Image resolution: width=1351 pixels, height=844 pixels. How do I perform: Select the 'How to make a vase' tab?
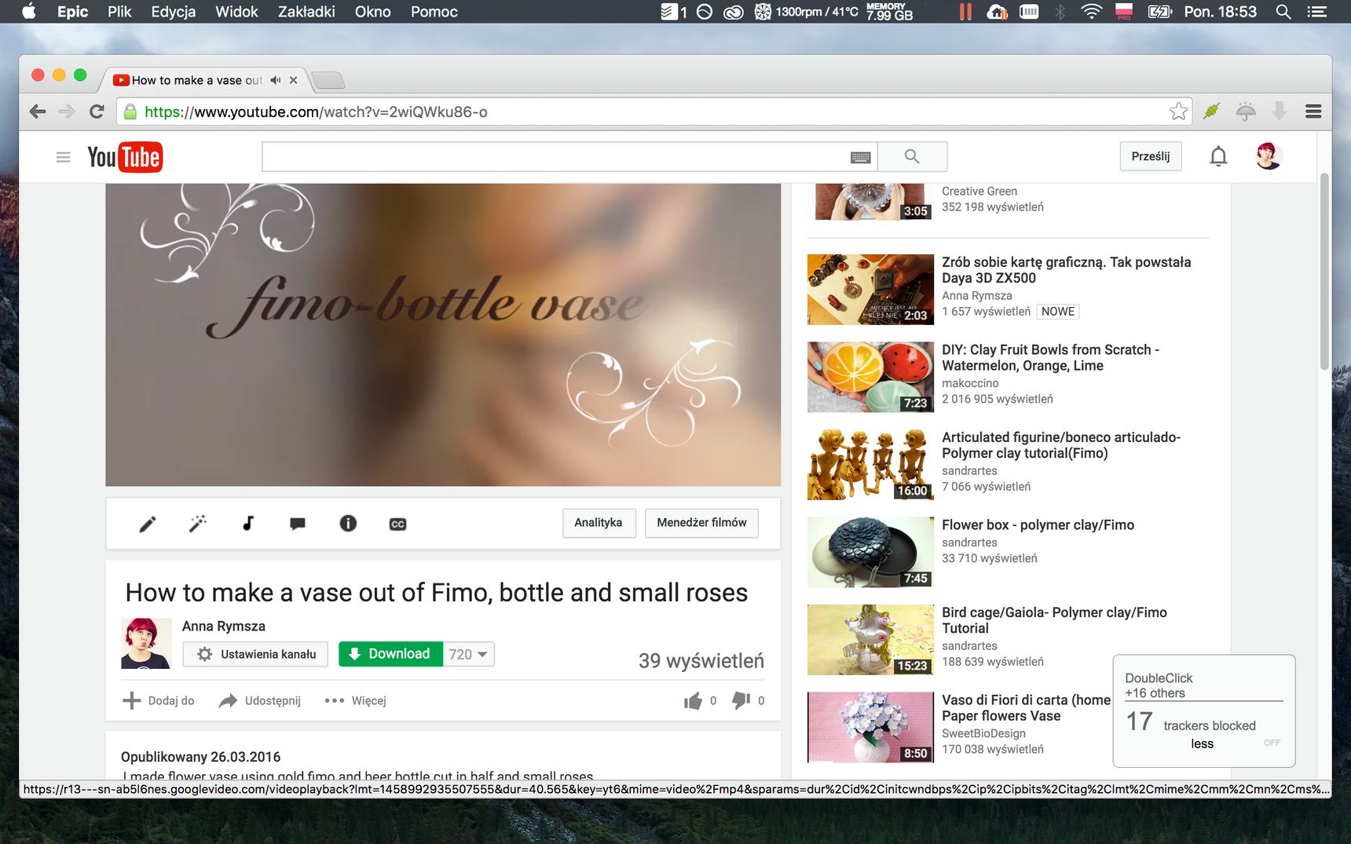click(x=196, y=80)
